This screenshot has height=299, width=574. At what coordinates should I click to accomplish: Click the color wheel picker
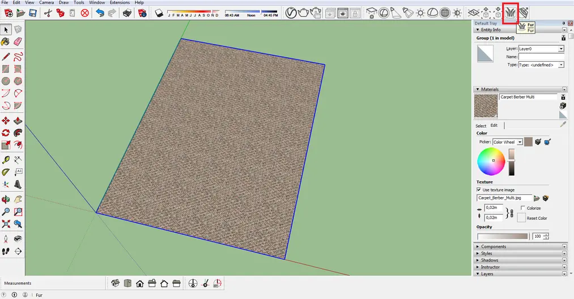(491, 161)
